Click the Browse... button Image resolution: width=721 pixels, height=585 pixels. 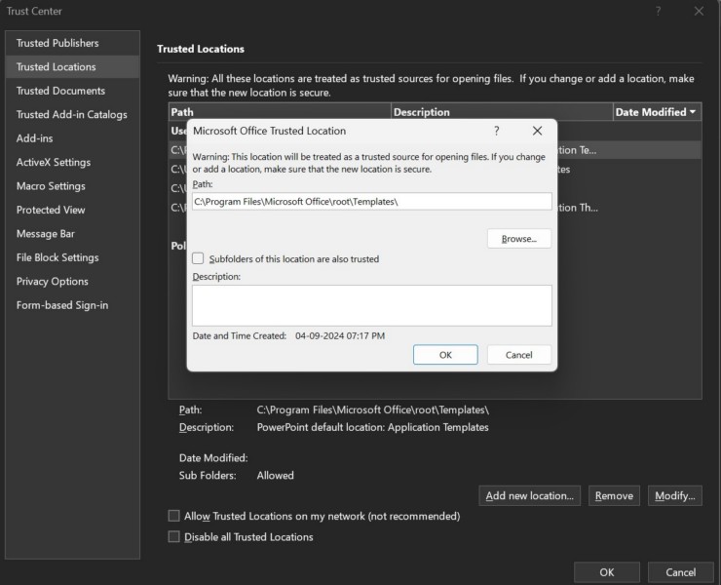518,239
